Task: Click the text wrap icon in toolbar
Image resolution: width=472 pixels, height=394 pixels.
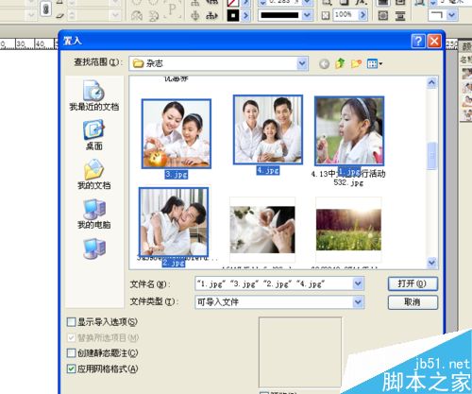Action: tap(383, 15)
